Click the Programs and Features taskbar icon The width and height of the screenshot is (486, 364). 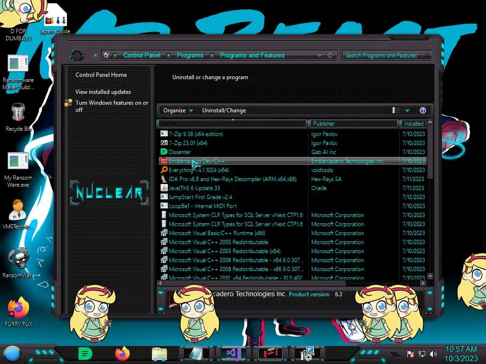tap(308, 354)
